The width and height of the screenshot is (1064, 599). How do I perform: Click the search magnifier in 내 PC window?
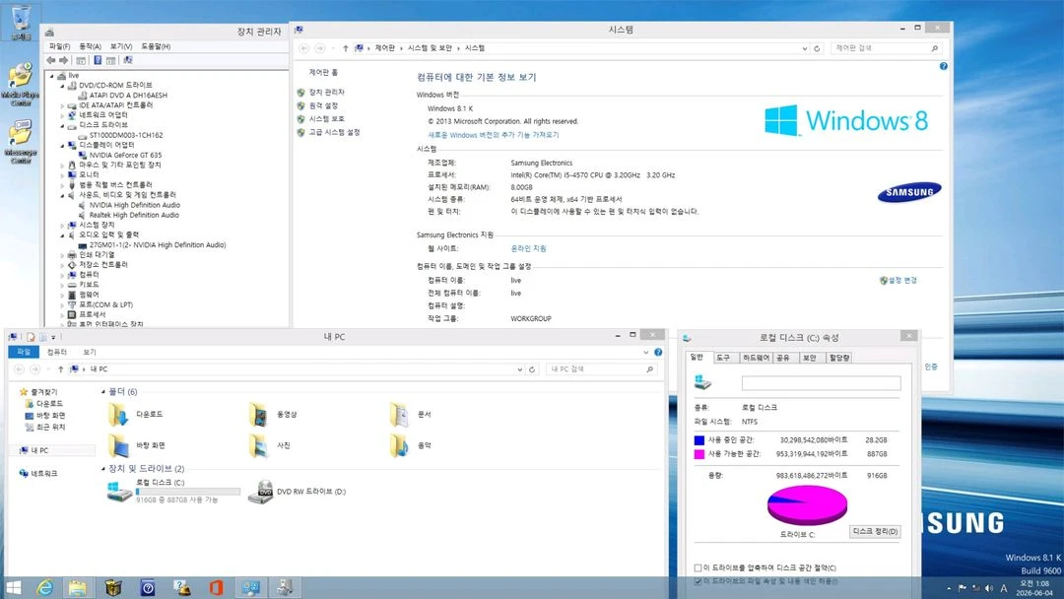coord(649,369)
